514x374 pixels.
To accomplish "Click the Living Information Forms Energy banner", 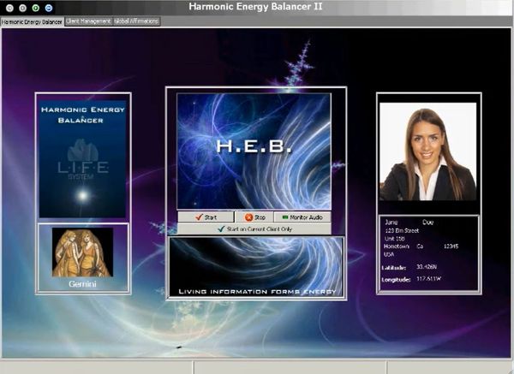I will (x=254, y=267).
